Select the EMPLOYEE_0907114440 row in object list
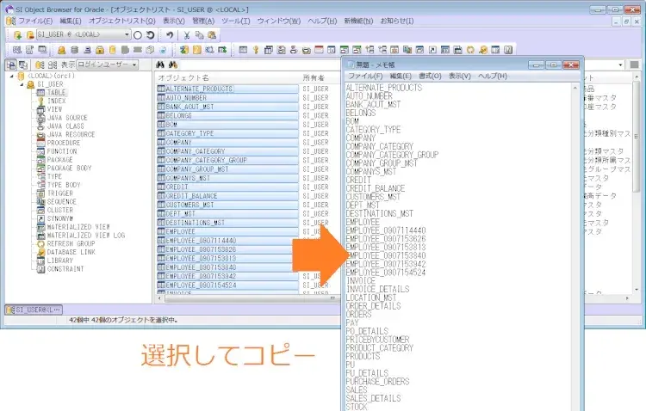The width and height of the screenshot is (646, 411). click(x=228, y=240)
